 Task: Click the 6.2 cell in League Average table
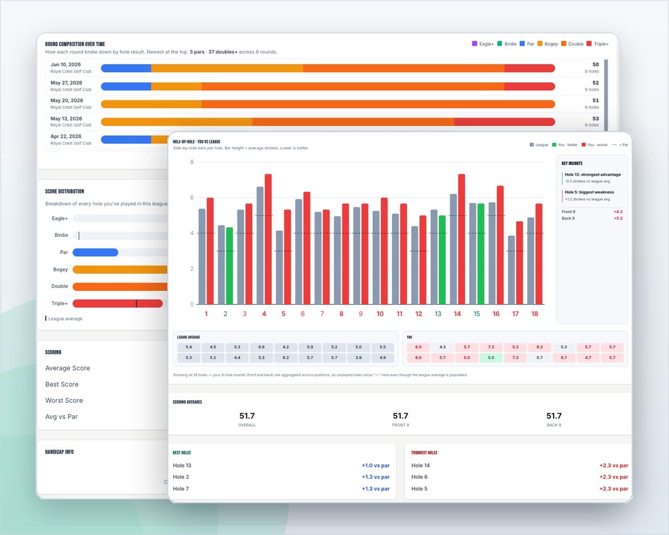[x=285, y=358]
